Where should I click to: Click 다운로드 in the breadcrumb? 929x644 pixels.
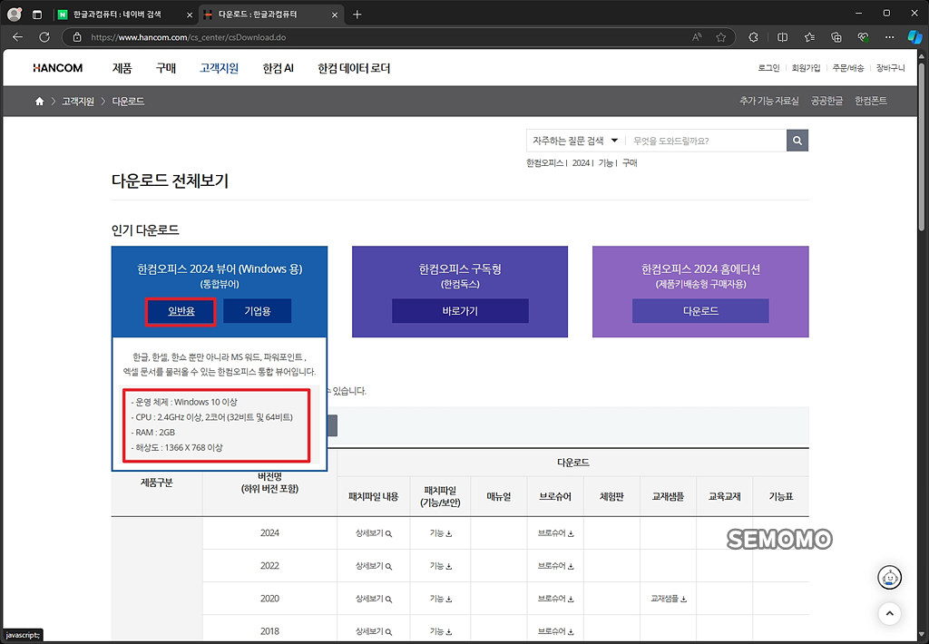(x=128, y=102)
